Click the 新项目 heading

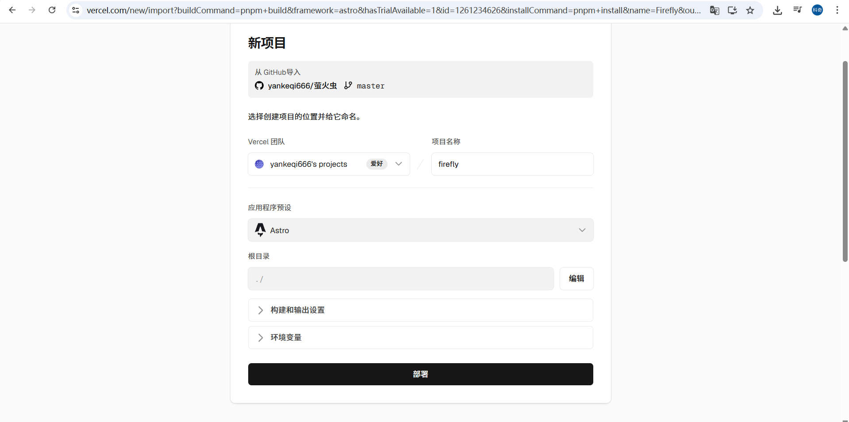click(267, 43)
